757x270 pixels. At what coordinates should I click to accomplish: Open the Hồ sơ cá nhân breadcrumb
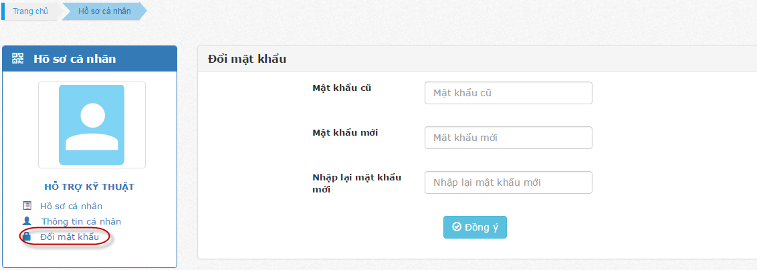click(x=104, y=11)
